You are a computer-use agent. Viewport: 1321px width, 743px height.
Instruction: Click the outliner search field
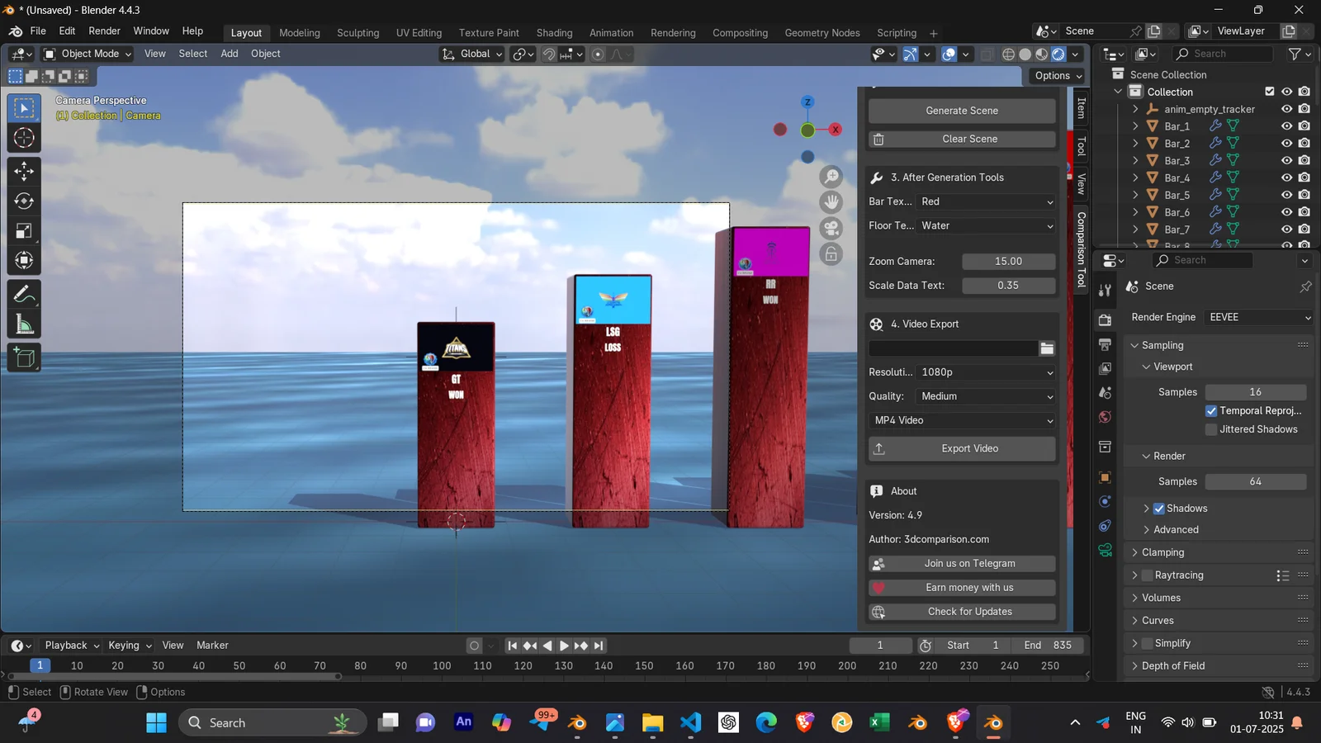(1222, 53)
